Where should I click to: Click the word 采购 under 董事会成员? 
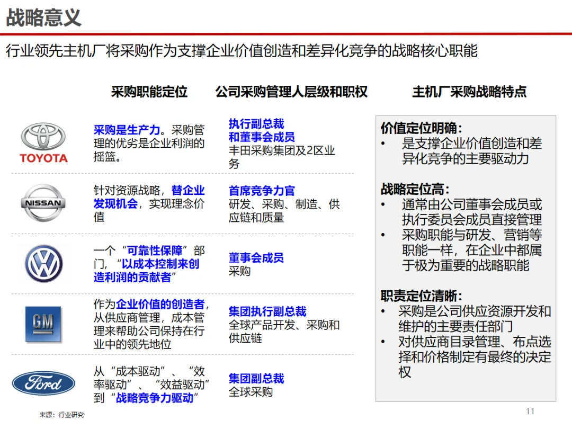pyautogui.click(x=240, y=271)
